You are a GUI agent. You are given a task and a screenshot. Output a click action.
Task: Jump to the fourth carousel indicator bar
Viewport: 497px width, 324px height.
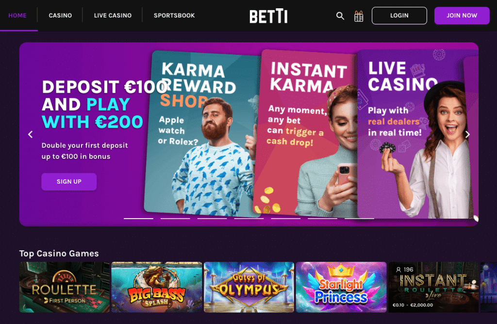coord(249,218)
